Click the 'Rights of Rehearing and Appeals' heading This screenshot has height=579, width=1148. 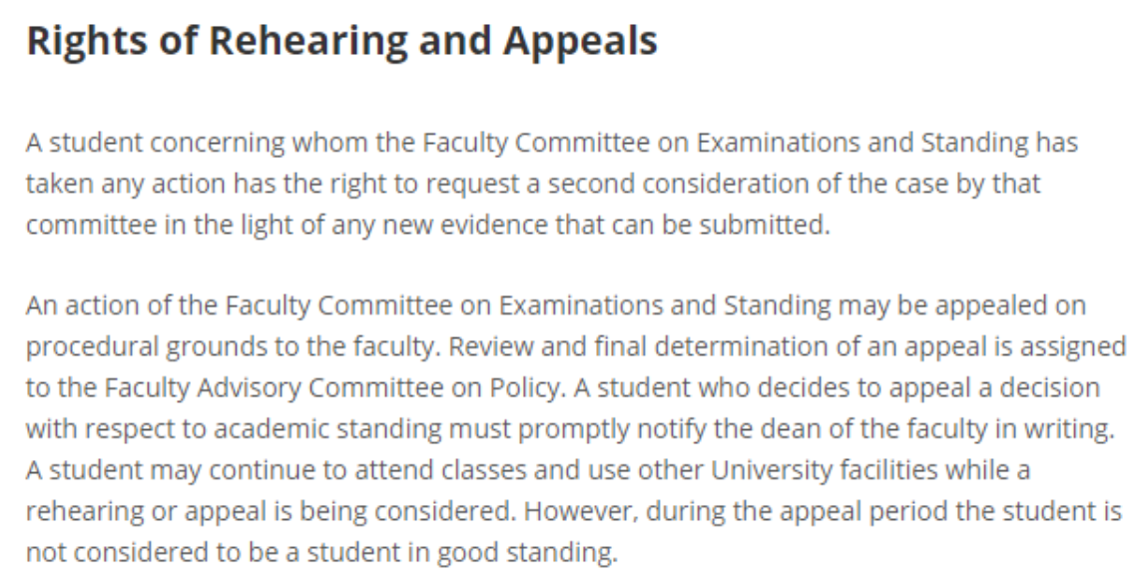(x=341, y=42)
